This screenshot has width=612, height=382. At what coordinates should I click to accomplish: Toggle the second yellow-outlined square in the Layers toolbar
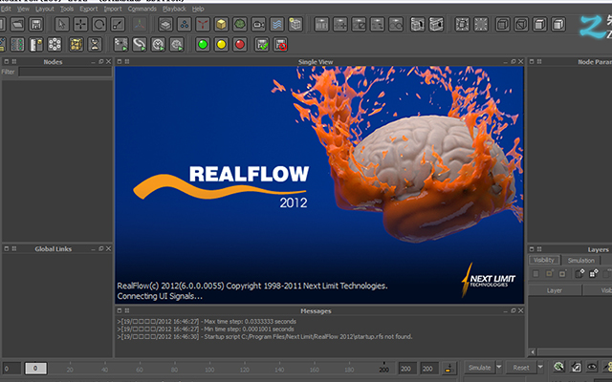[549, 274]
